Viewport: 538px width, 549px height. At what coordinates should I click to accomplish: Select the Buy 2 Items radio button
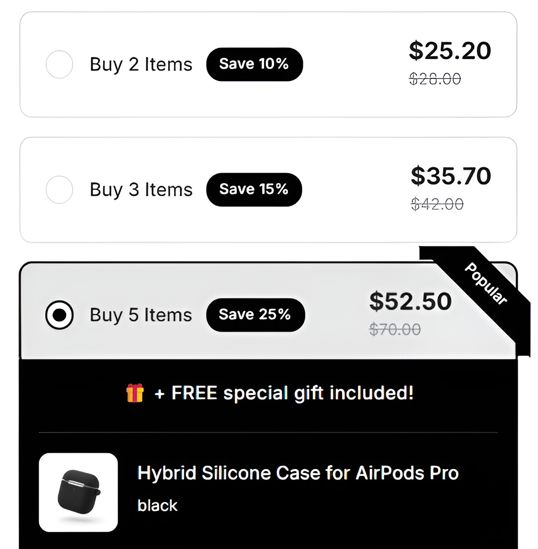coord(59,65)
